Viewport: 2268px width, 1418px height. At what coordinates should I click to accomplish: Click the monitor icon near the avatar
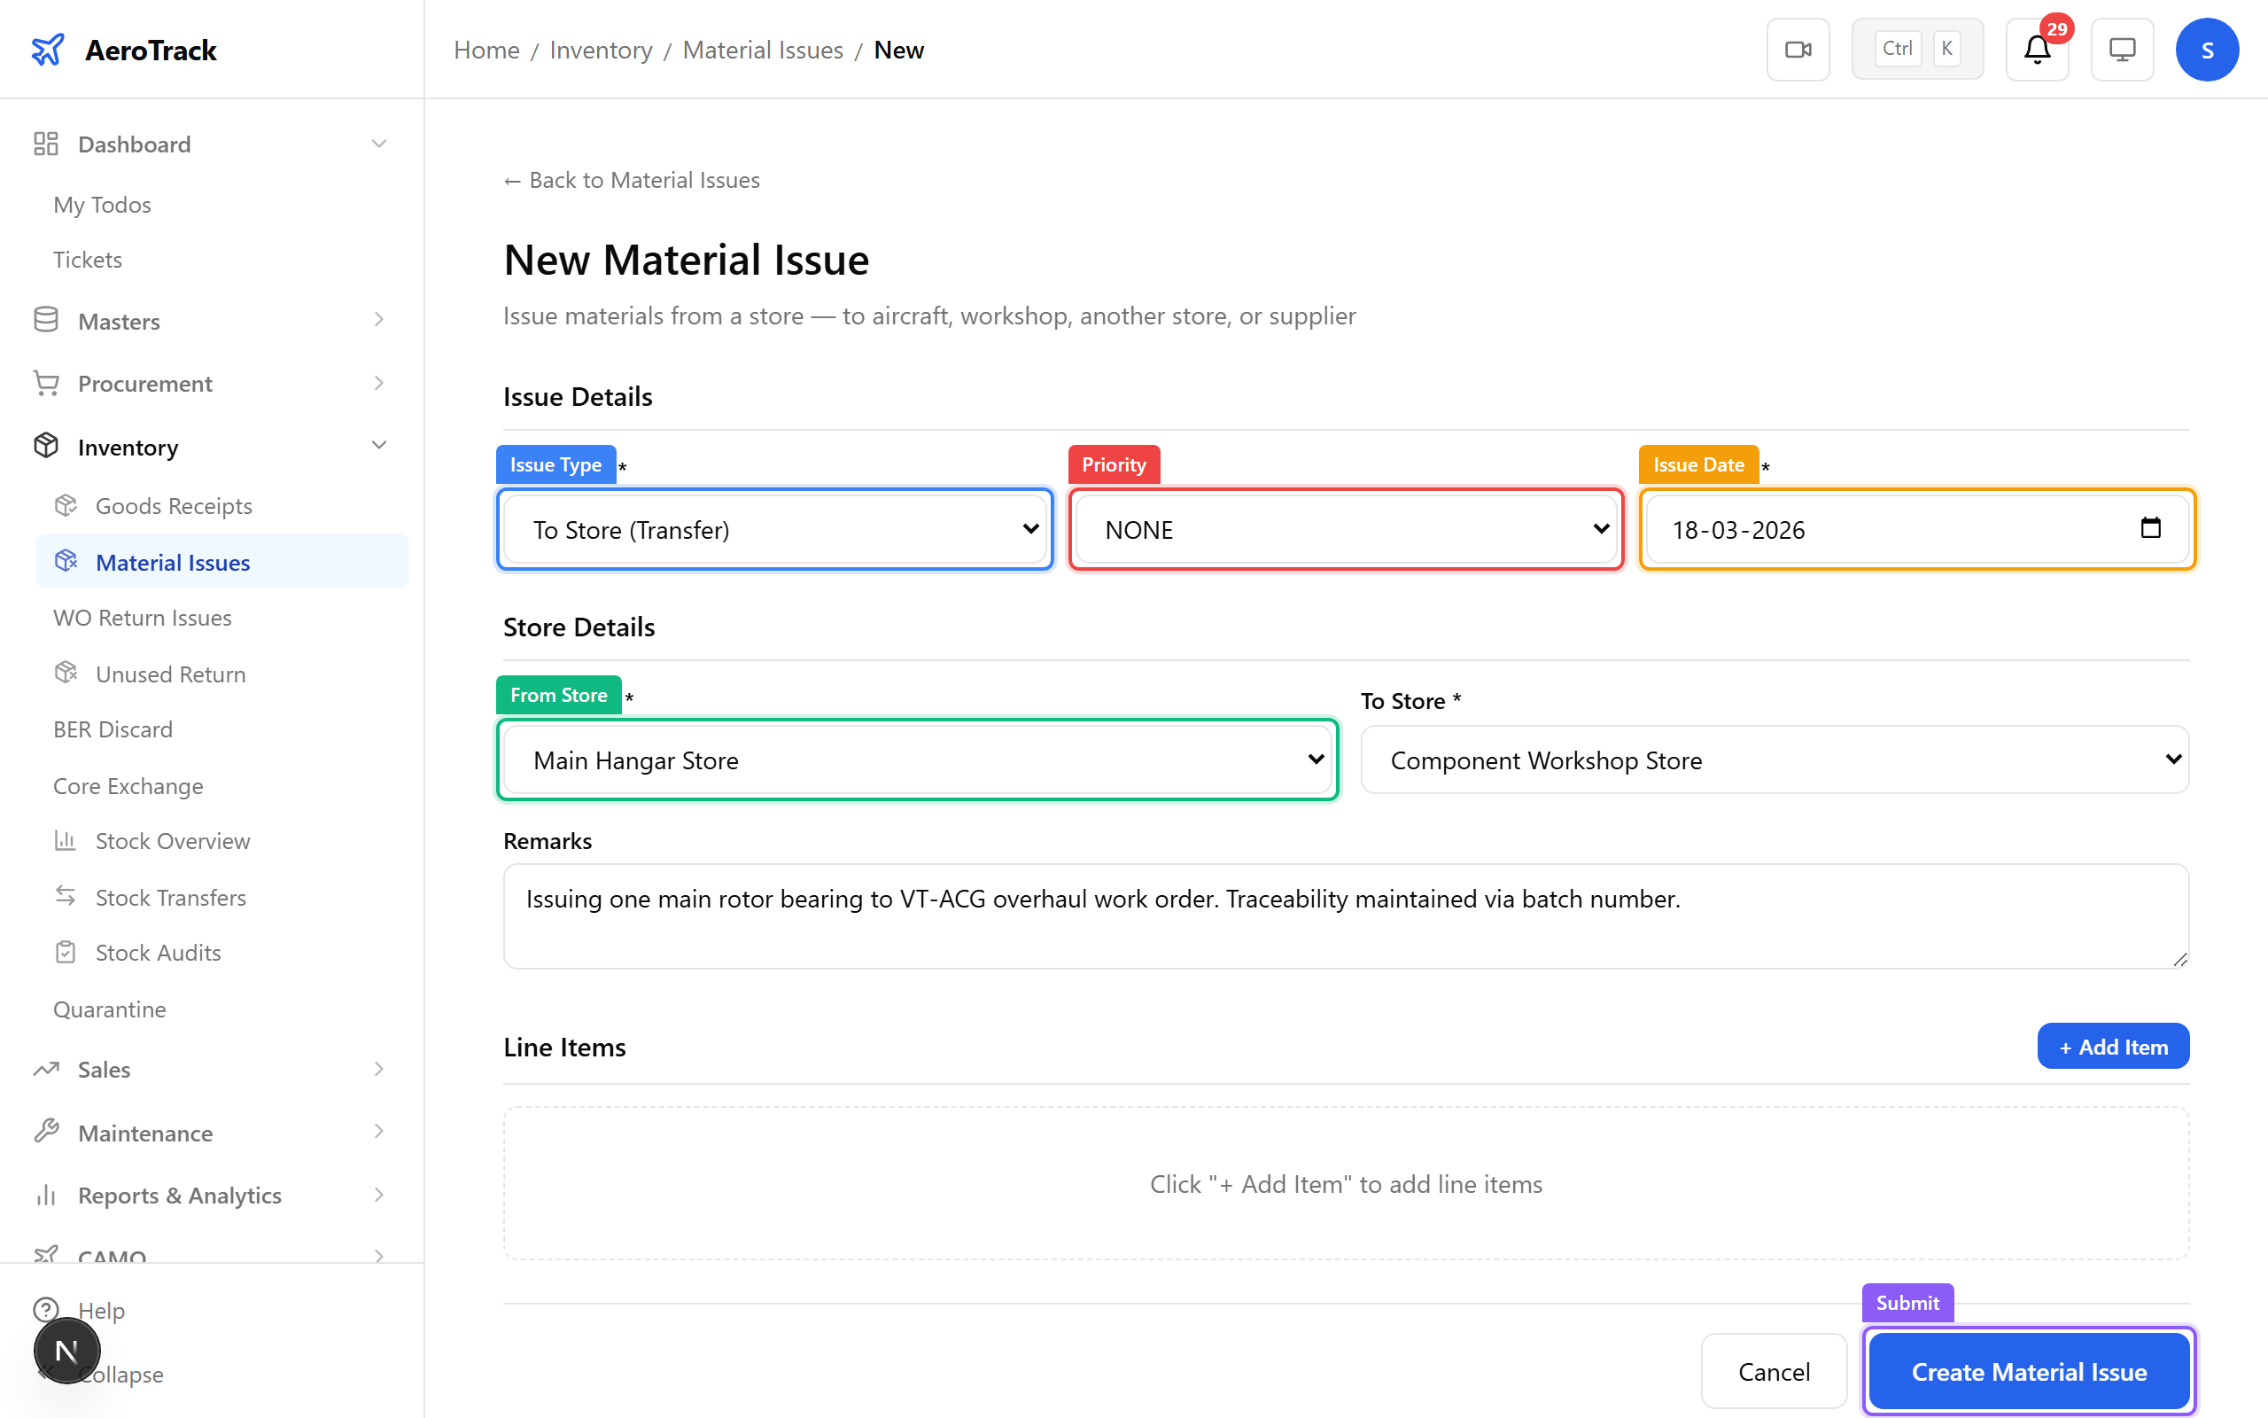pos(2122,49)
